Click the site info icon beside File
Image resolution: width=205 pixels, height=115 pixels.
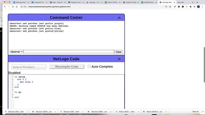click(x=21, y=6)
